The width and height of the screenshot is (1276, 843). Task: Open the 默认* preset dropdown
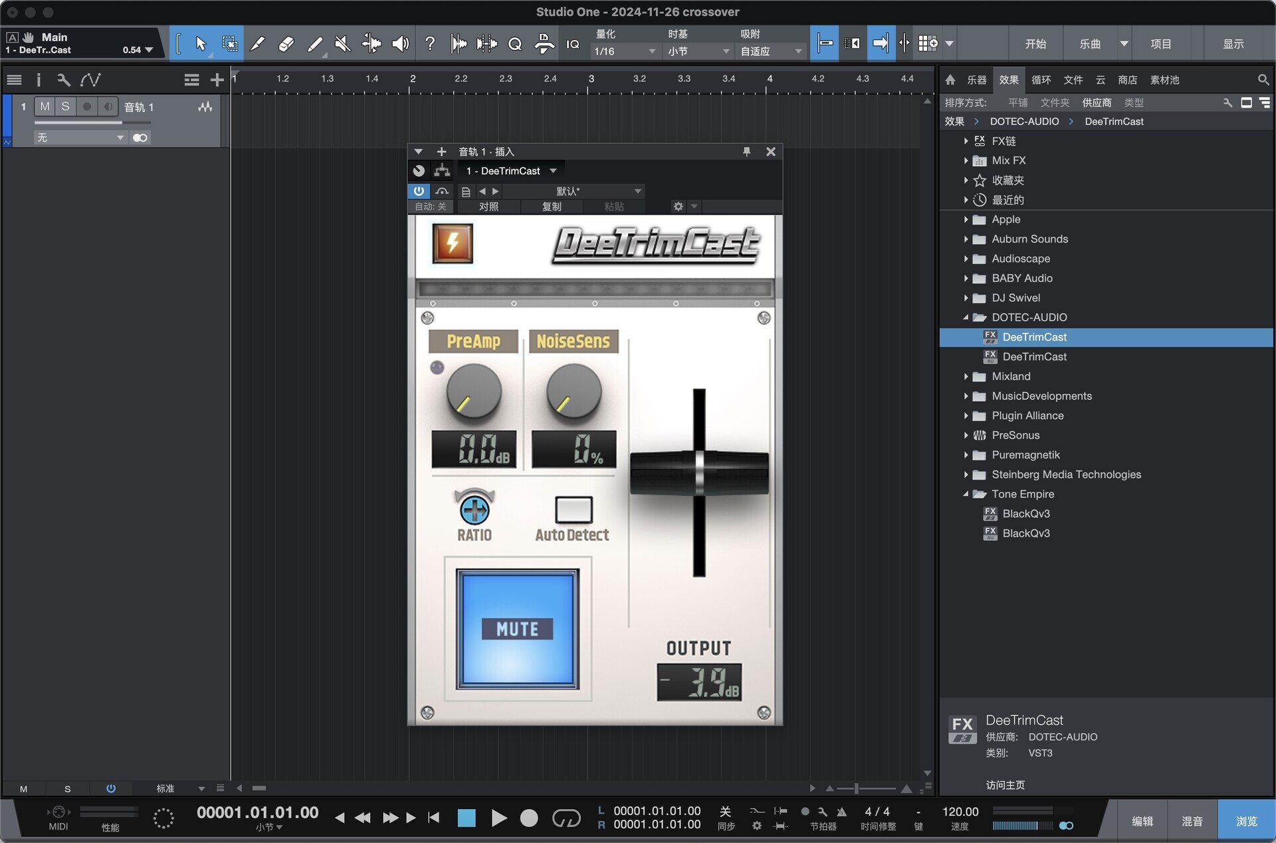[574, 191]
